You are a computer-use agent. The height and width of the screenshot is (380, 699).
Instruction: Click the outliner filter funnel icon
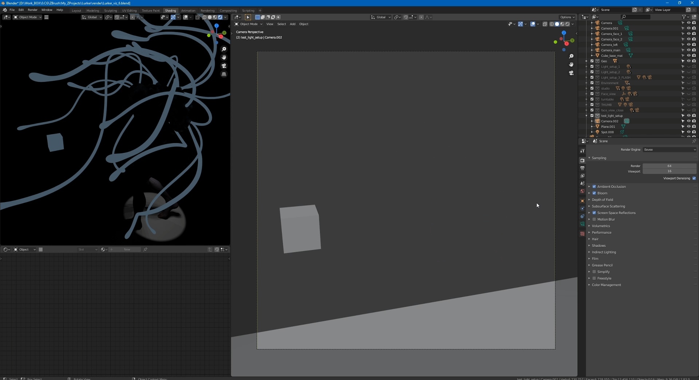[684, 17]
